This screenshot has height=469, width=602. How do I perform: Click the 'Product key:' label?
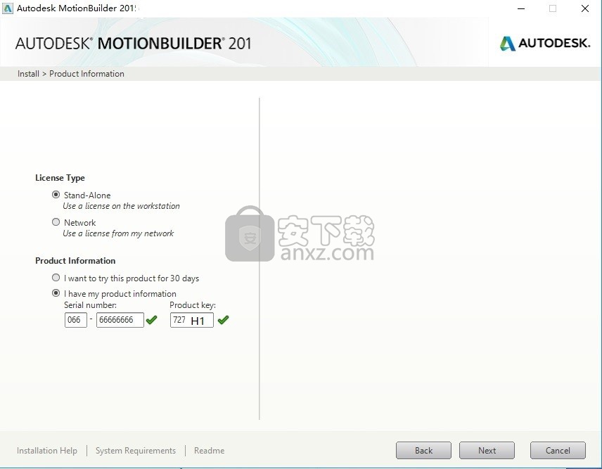[193, 305]
